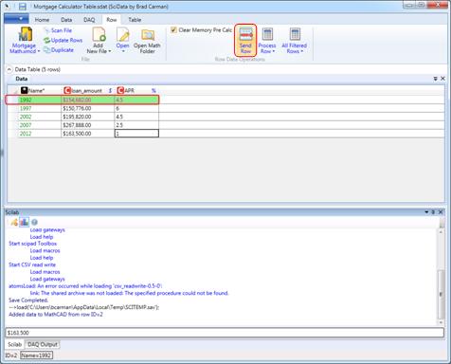Toggle Clear Memory Pre Calc checkbox

[x=173, y=30]
